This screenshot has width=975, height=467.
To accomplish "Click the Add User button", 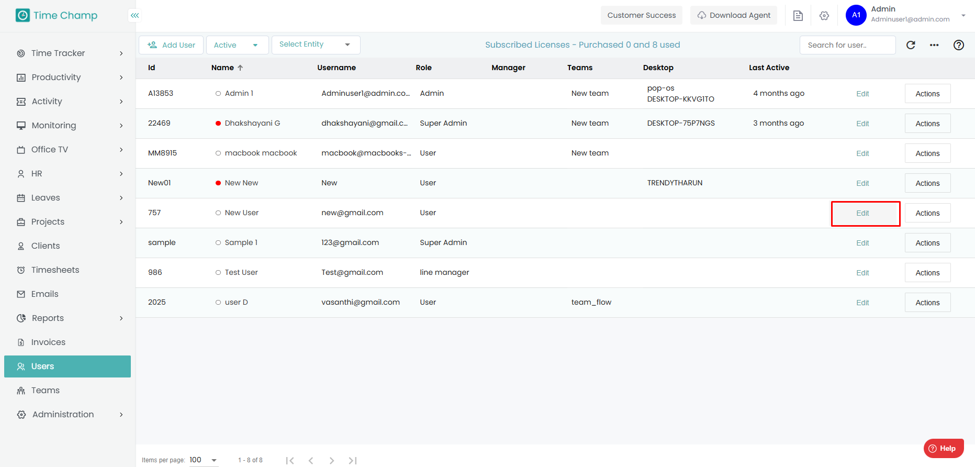I will point(171,45).
